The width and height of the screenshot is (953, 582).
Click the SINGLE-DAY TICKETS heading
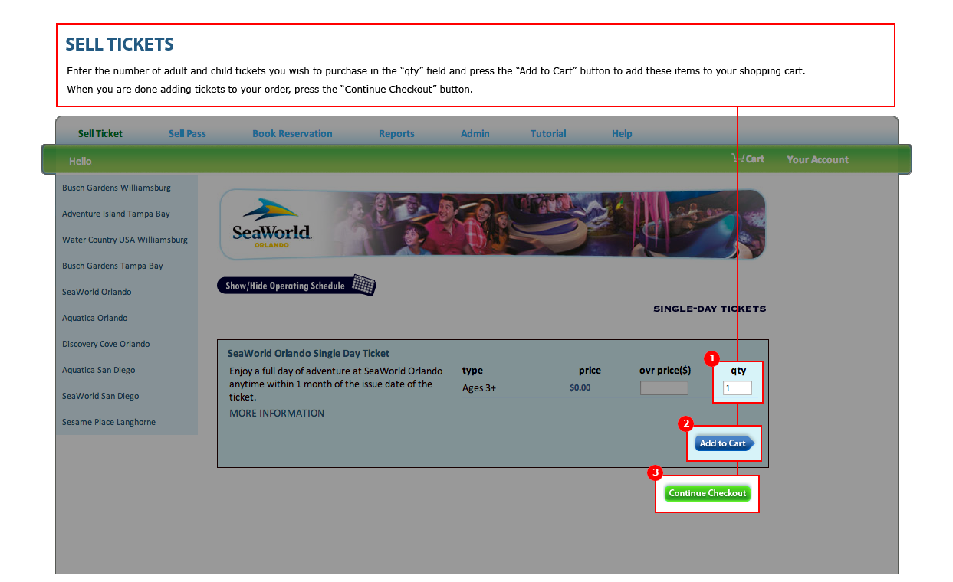click(709, 309)
